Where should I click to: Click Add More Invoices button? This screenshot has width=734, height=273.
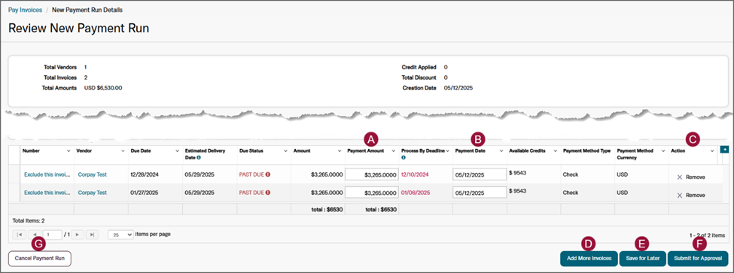[589, 258]
